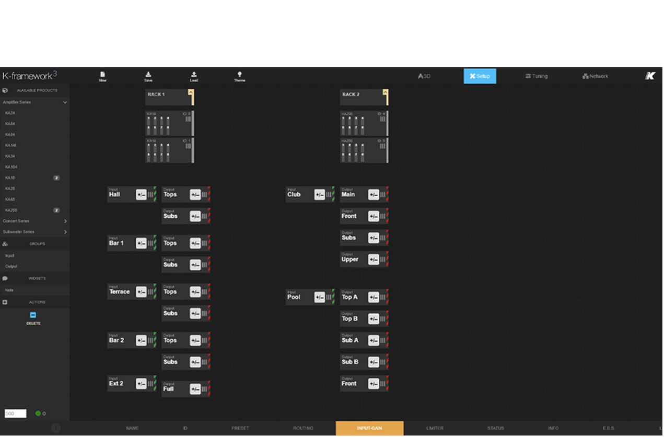This screenshot has height=437, width=664.
Task: Select the Note widget
Action: pyautogui.click(x=9, y=290)
